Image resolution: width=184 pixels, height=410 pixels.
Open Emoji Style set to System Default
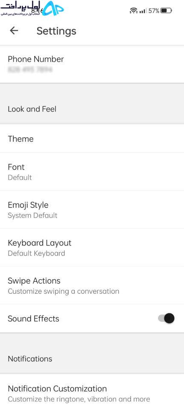(x=92, y=209)
